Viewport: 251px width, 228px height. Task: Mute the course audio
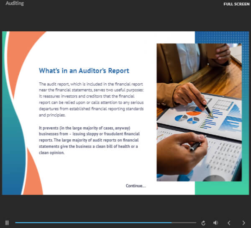coord(215,223)
